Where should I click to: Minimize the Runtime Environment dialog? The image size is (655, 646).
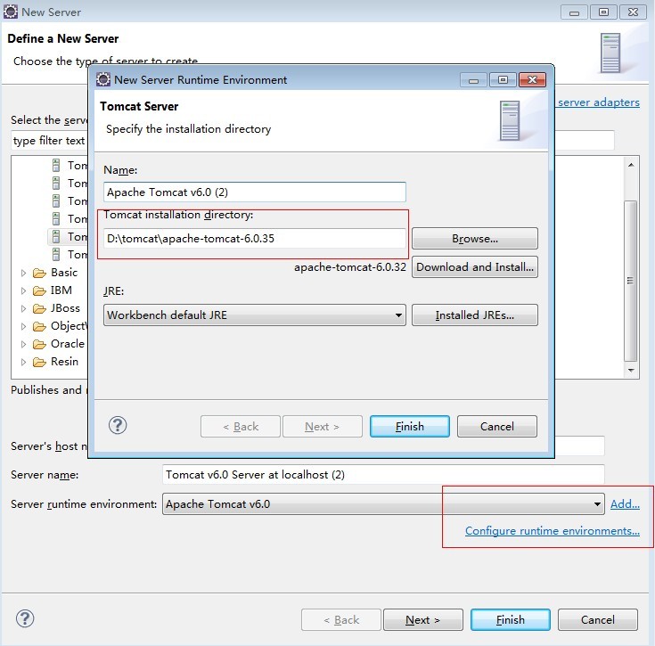(x=473, y=80)
